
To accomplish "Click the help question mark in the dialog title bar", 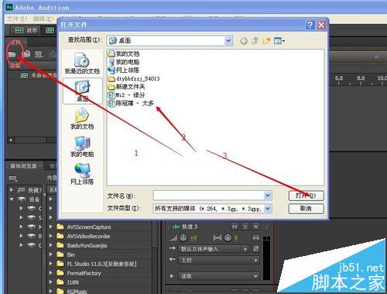I will point(310,25).
